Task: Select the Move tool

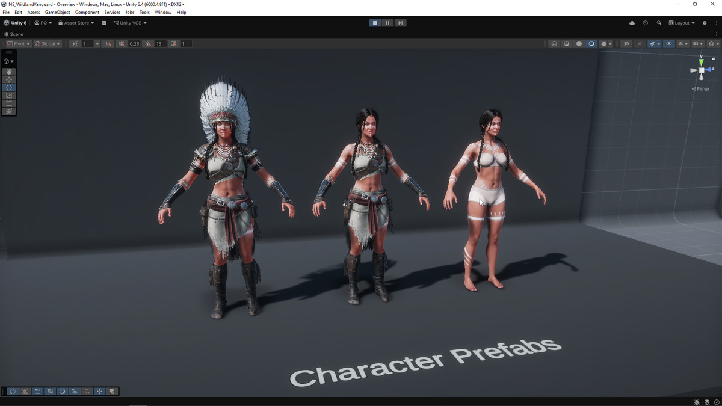Action: click(9, 79)
